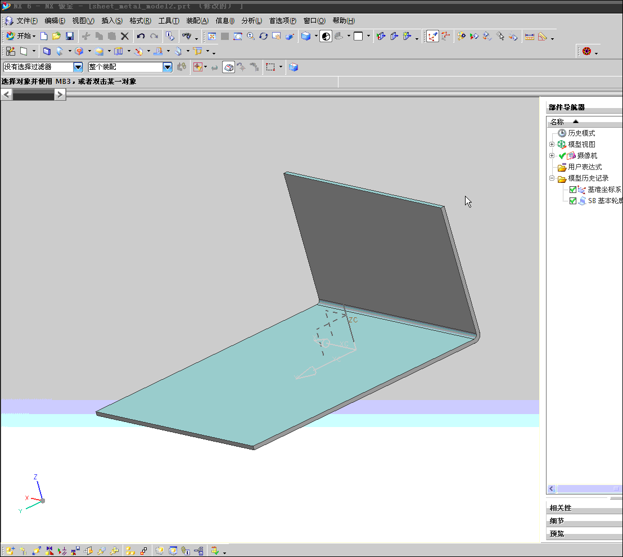Save the part with the floppy icon
Screen dimensions: 623x557
(70, 36)
